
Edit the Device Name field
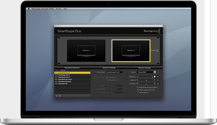click(x=114, y=72)
